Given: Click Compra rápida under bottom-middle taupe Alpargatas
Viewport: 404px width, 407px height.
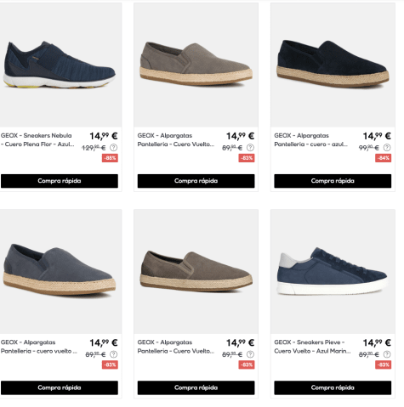Looking at the screenshot, I should 196,387.
